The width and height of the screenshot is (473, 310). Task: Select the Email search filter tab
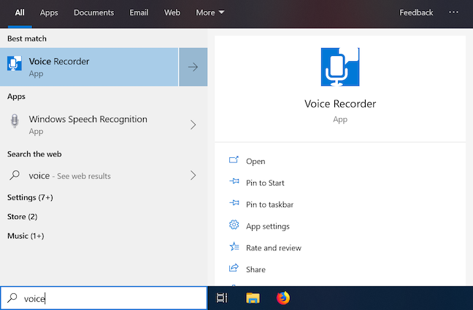(139, 12)
